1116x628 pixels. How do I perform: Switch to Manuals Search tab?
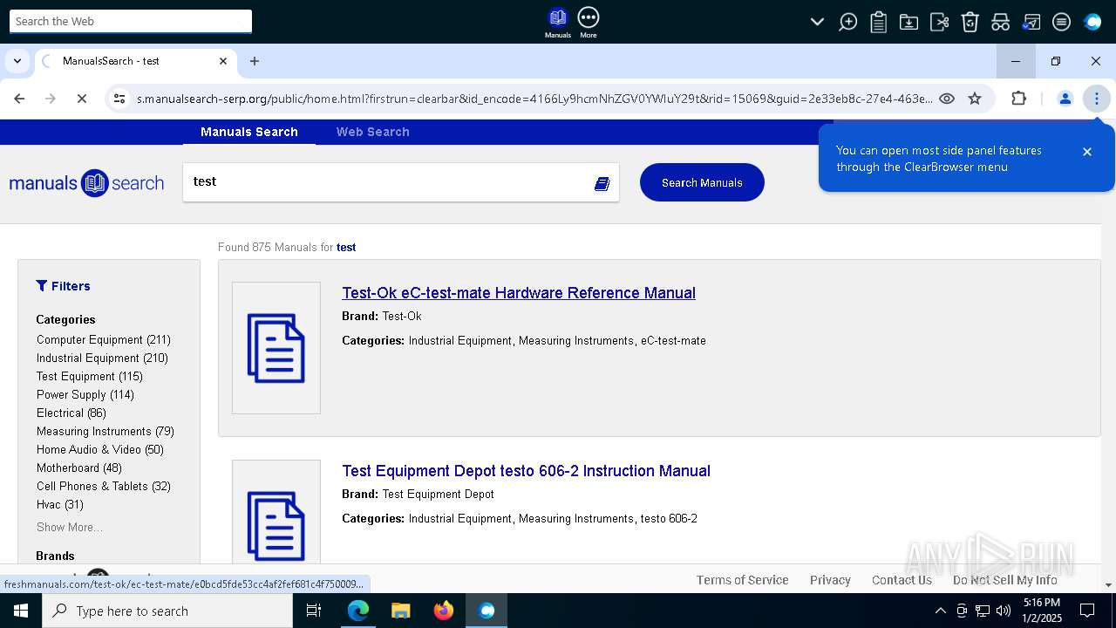coord(249,132)
